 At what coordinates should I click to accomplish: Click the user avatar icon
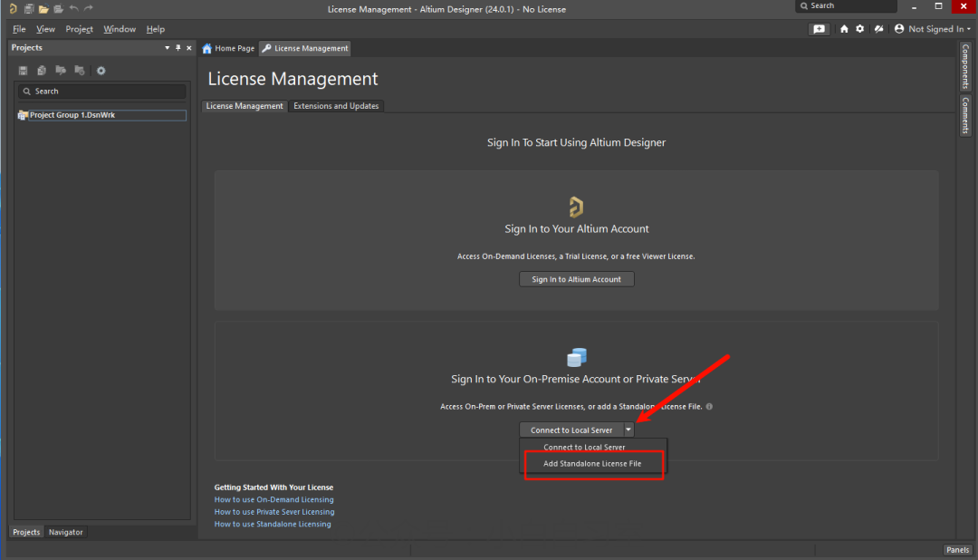(x=899, y=29)
